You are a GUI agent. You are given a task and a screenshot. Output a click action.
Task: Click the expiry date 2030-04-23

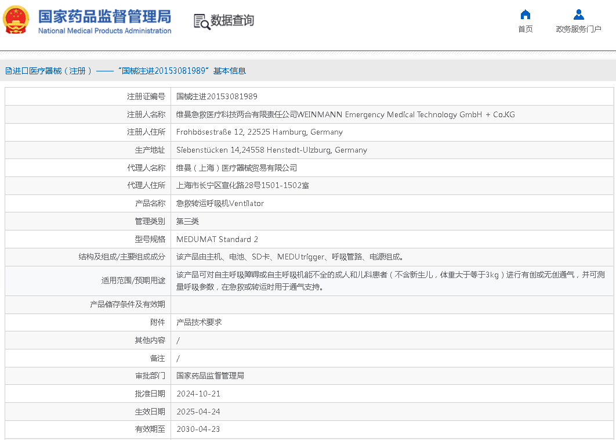tap(198, 429)
